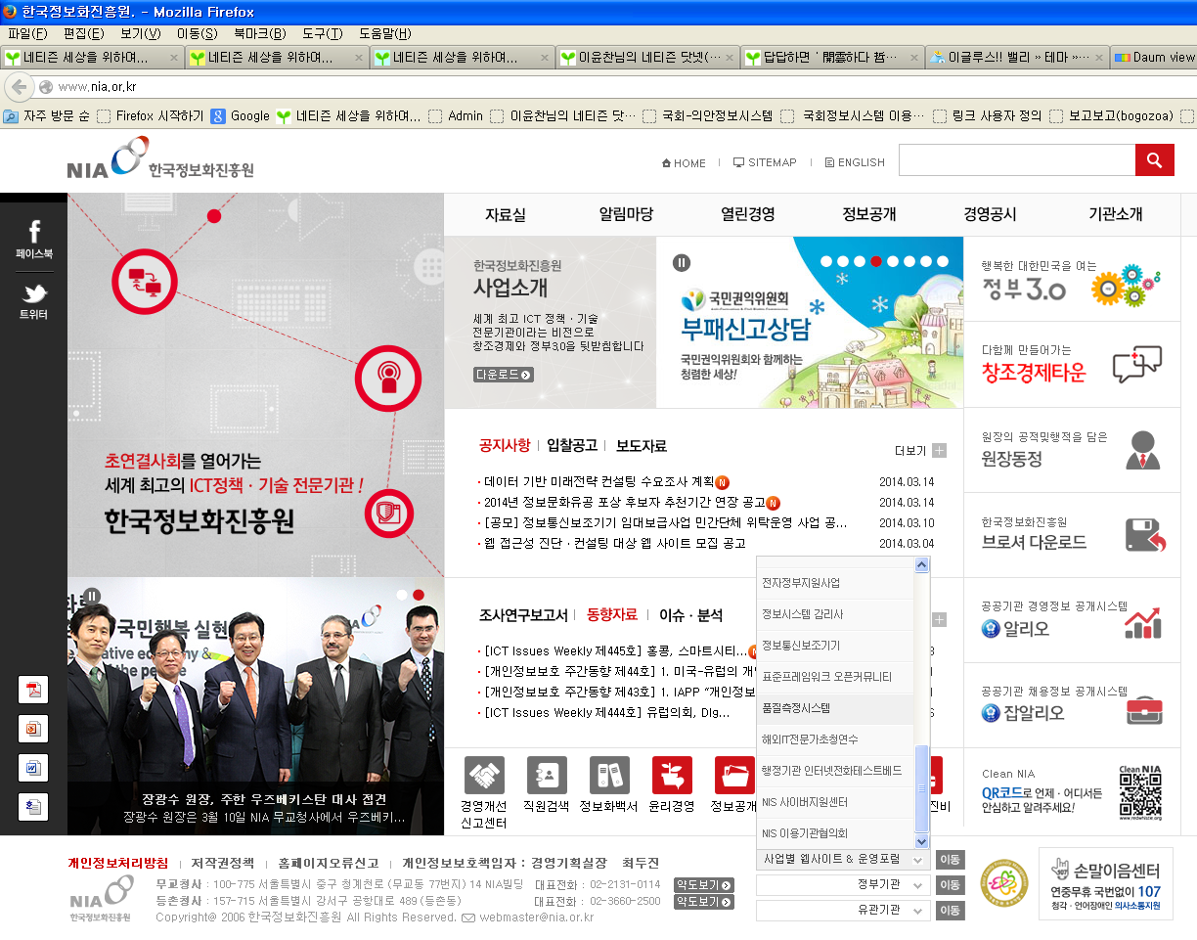Open notice 데이터 기반 미래전략 컨설팅 수요조사 계획

(x=599, y=481)
